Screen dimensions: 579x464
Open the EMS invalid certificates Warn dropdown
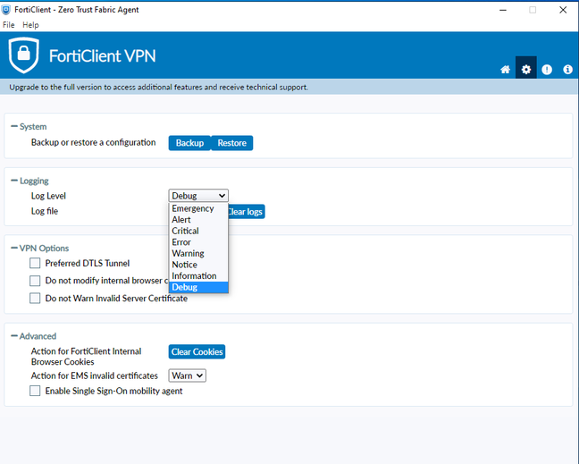tap(188, 375)
